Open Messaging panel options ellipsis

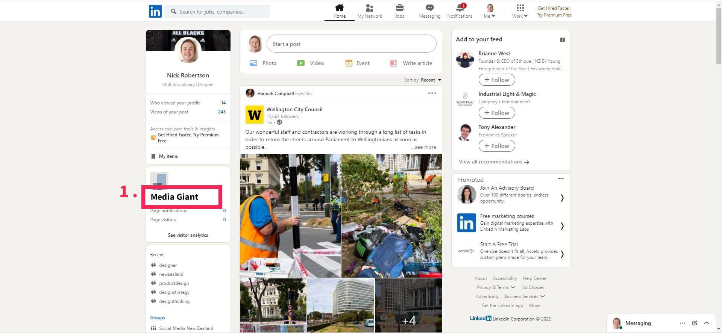pos(682,323)
